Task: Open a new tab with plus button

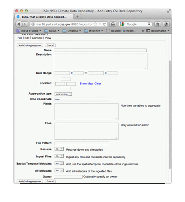Action: click(x=77, y=17)
